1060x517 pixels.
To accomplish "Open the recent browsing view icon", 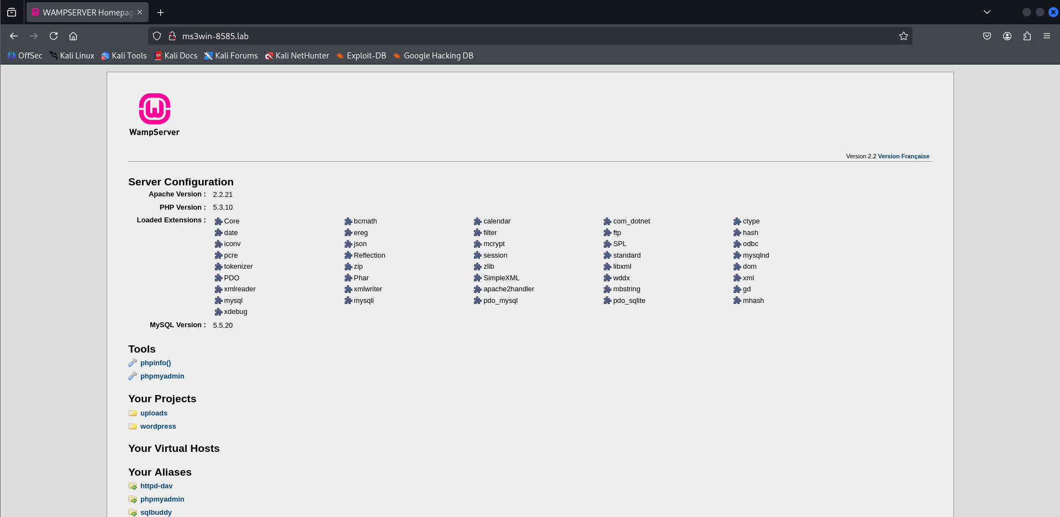I will tap(12, 12).
